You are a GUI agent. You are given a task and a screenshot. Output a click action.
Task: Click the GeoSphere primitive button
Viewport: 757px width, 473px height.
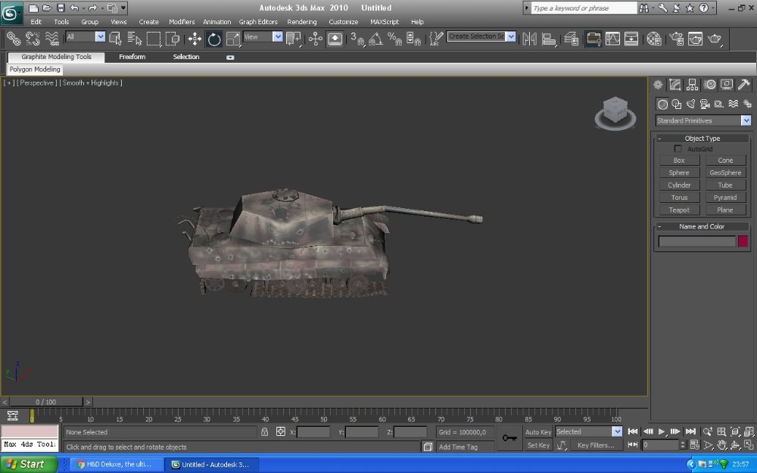(x=725, y=173)
